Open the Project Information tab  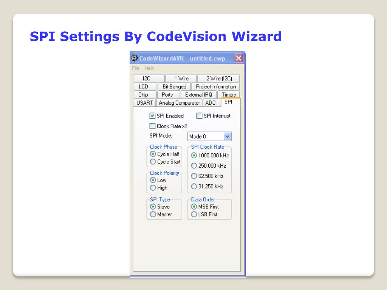216,86
